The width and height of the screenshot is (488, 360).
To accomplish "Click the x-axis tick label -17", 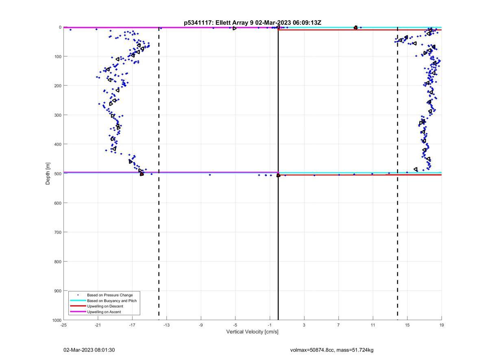I will [132, 325].
